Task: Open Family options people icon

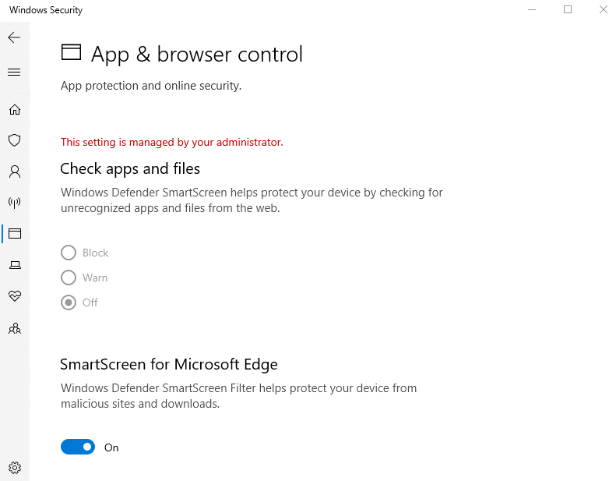Action: tap(15, 328)
